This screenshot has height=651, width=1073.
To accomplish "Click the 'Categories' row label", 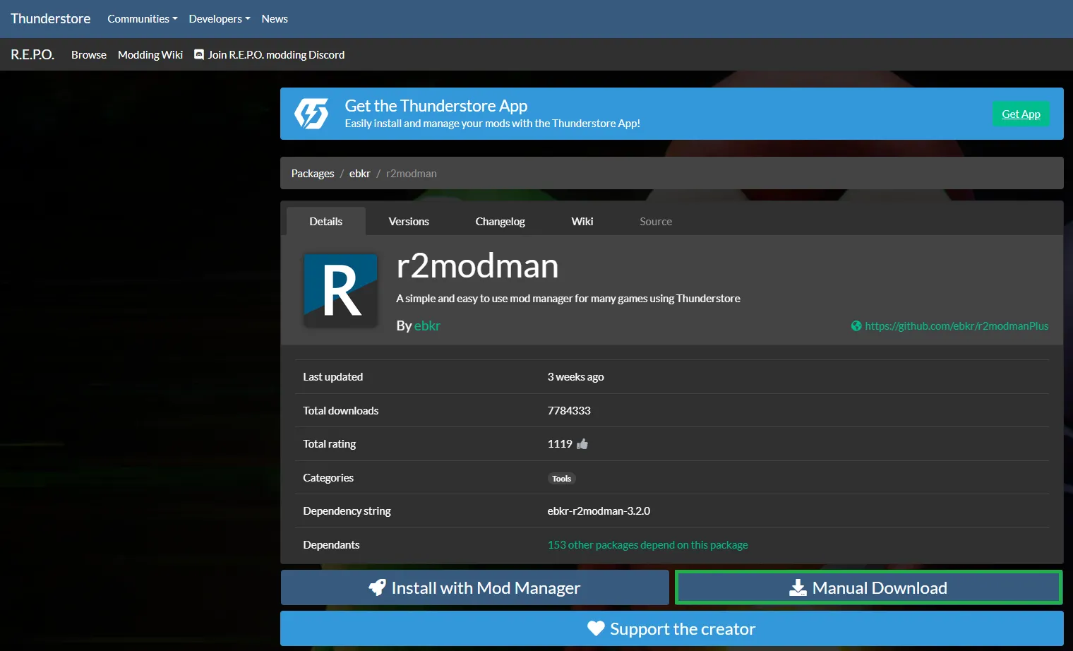I will pos(328,478).
